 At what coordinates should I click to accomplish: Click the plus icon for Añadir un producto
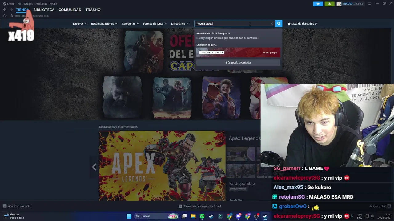[x=5, y=206]
